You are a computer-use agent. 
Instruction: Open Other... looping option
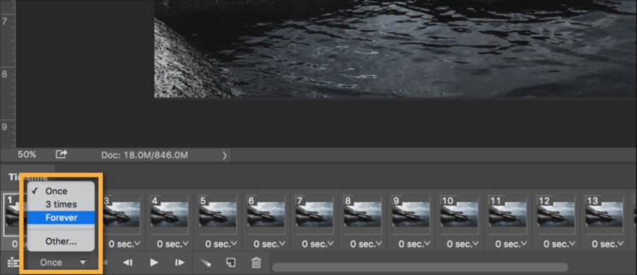coord(61,241)
